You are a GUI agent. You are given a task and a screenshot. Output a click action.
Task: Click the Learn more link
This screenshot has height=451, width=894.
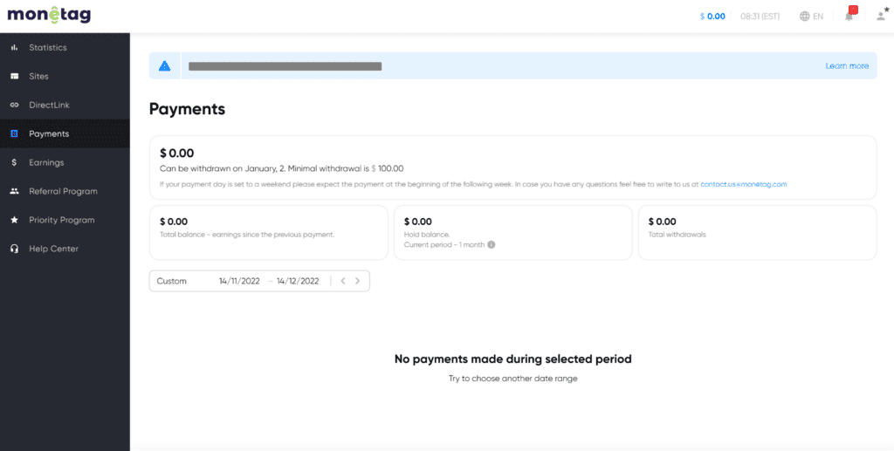[847, 66]
